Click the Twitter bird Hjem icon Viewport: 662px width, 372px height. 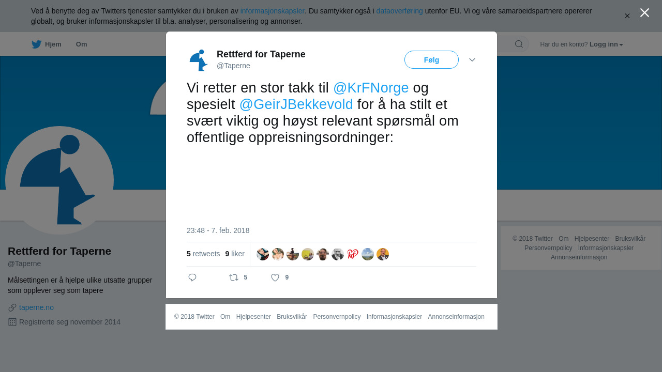(x=36, y=44)
